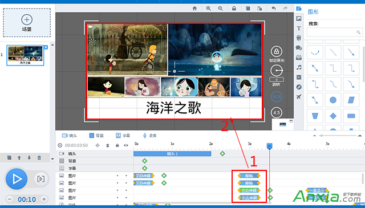Toggle the padlock in the top toolbar
This screenshot has height=208, width=365.
(234, 9)
